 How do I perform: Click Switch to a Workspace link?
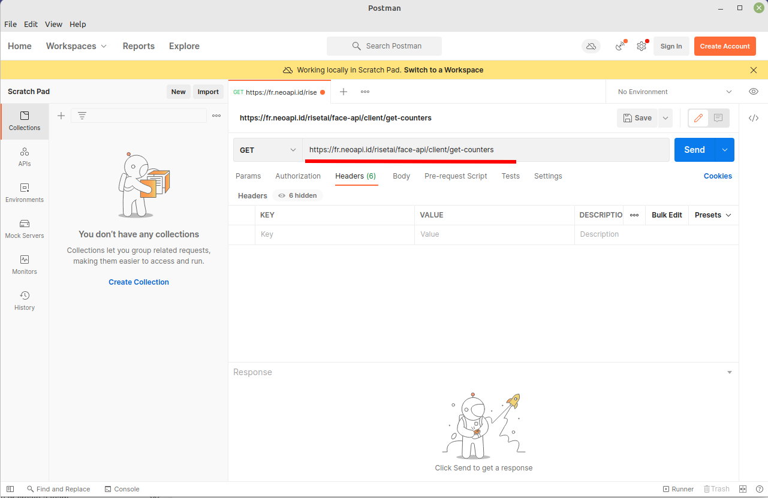[x=444, y=70]
